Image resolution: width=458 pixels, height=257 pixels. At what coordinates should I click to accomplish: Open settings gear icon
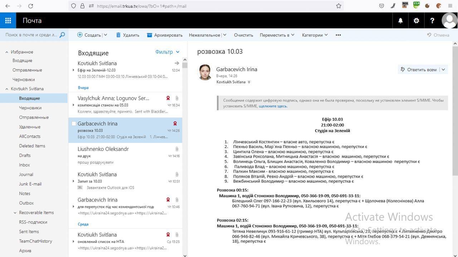pyautogui.click(x=416, y=21)
